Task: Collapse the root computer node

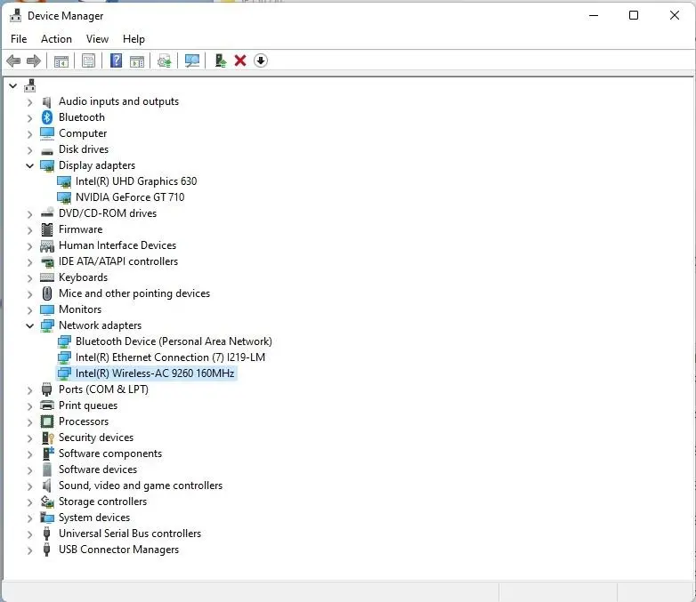Action: point(12,85)
